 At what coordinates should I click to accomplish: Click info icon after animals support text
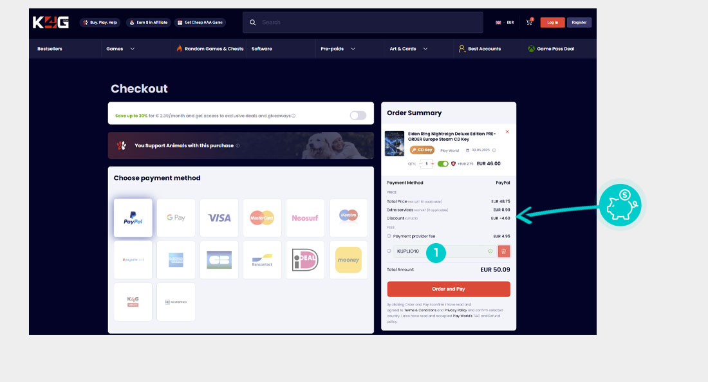coord(238,146)
